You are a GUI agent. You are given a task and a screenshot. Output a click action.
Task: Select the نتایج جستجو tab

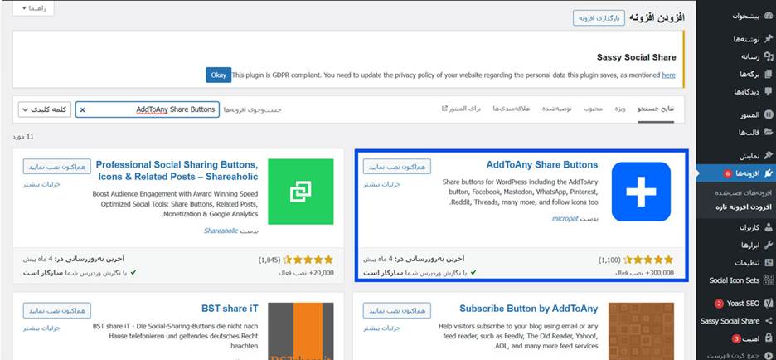[x=655, y=109]
